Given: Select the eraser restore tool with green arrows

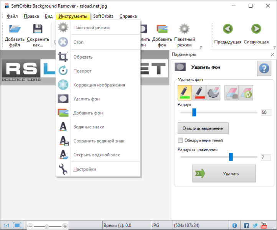Looking at the screenshot, I should [x=246, y=93].
